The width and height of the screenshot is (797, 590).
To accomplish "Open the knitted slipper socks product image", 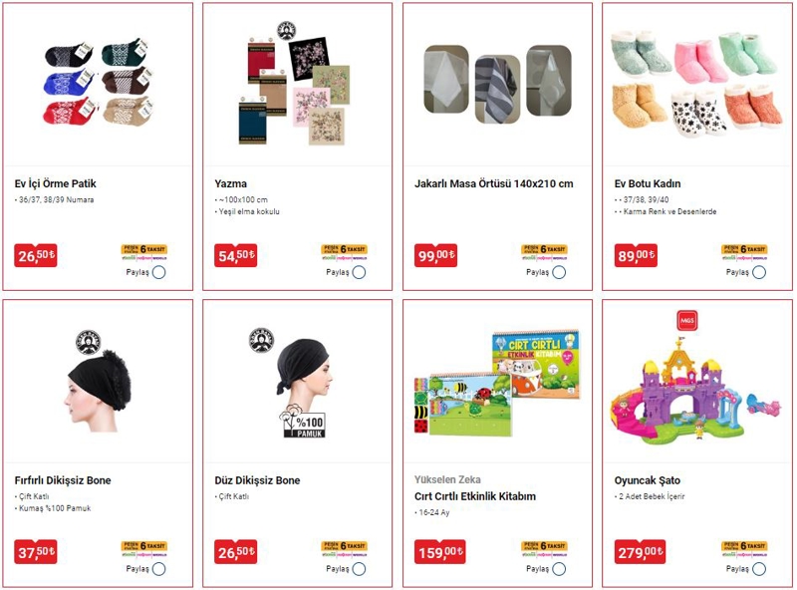I will [x=98, y=82].
